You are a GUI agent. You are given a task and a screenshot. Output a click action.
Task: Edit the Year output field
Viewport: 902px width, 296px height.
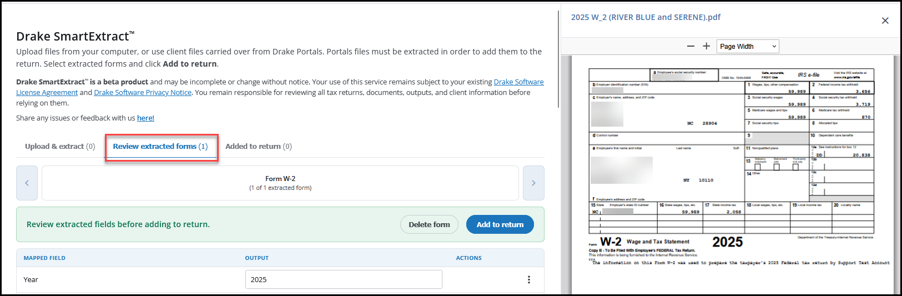(x=344, y=279)
